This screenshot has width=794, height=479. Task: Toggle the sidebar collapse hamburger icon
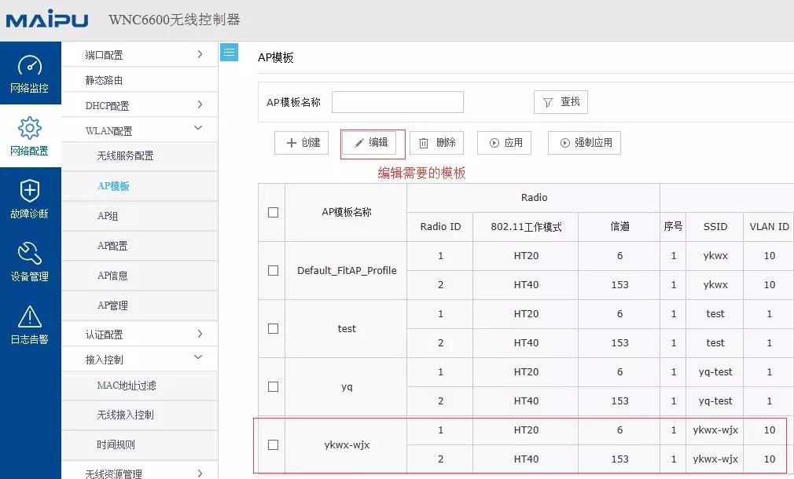[x=229, y=53]
